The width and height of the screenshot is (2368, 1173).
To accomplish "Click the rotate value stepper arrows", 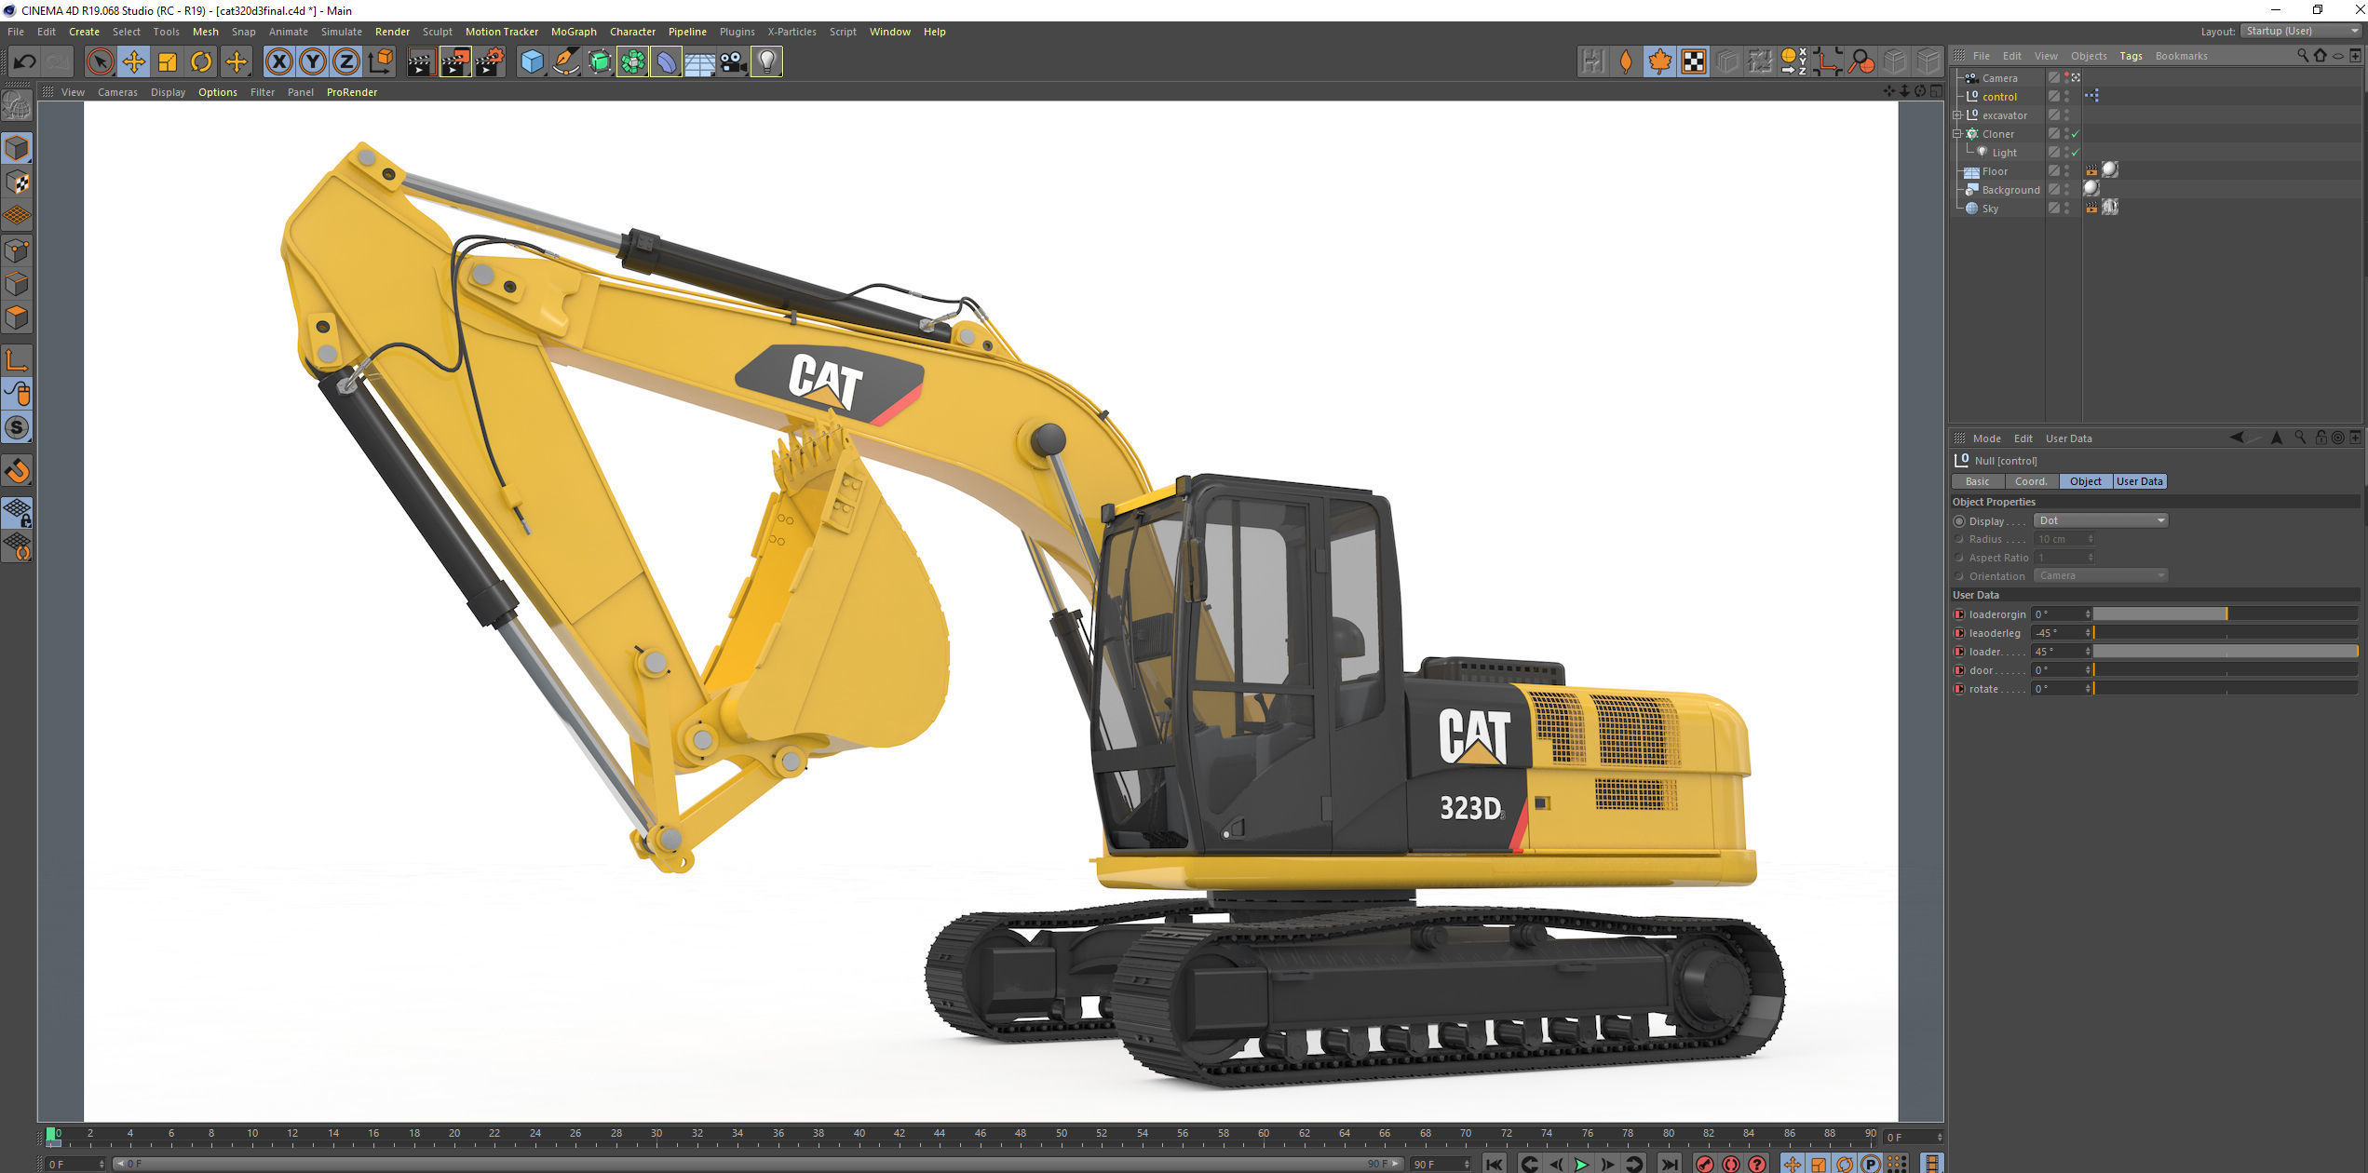I will tap(2088, 689).
